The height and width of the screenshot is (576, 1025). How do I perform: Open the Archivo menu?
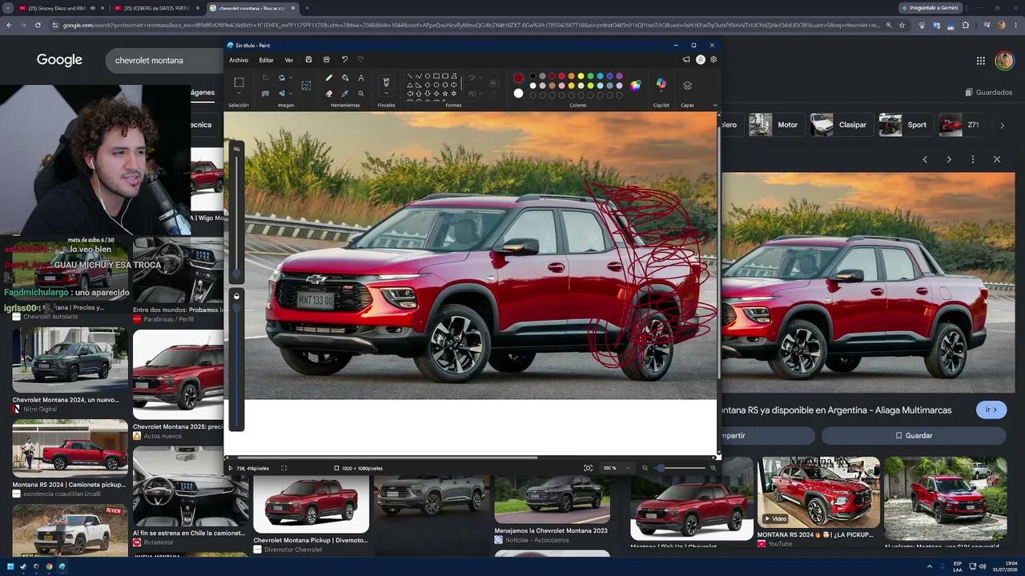click(x=239, y=60)
